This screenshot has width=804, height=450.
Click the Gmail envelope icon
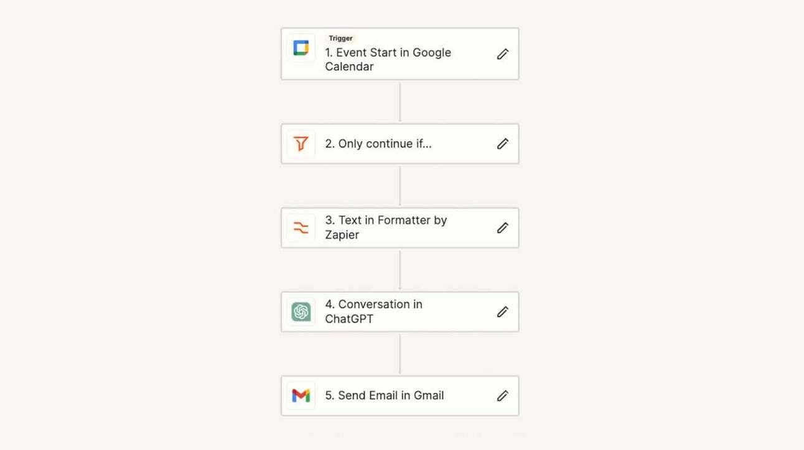(x=301, y=395)
